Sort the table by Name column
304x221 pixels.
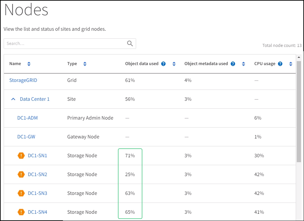click(29, 64)
